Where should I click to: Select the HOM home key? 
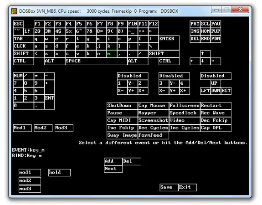205,31
